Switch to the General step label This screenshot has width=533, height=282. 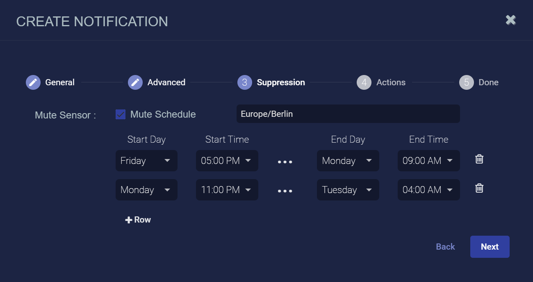click(60, 82)
